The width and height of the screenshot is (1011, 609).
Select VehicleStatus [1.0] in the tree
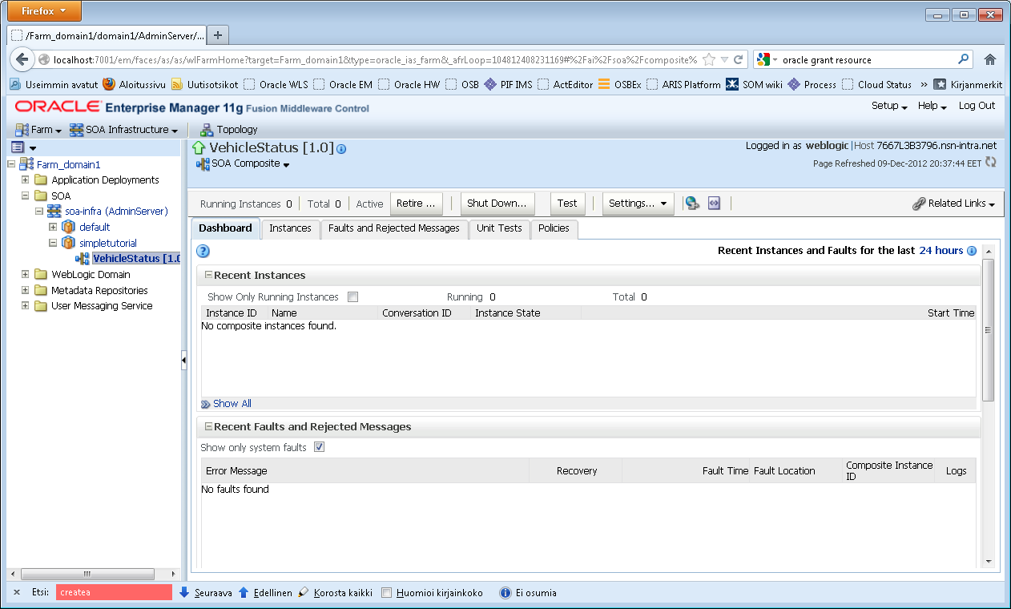tap(136, 258)
